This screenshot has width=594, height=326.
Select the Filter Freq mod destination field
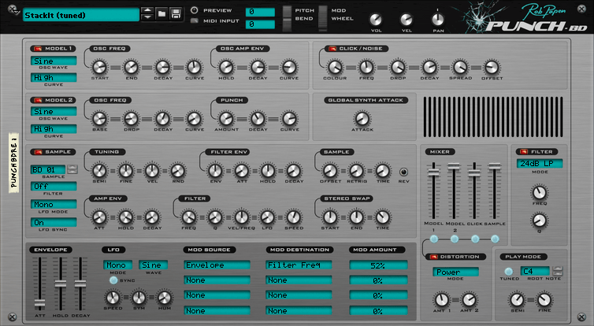pos(302,265)
